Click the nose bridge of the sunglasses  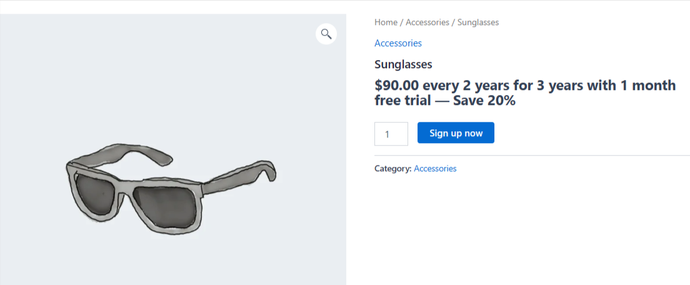(127, 185)
